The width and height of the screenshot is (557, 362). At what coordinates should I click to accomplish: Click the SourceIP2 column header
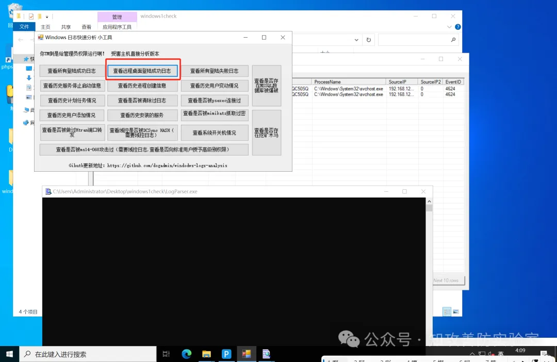[x=431, y=81]
